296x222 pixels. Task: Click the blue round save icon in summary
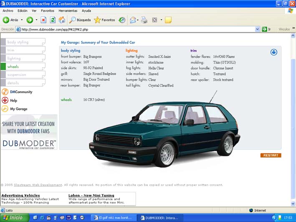click(274, 52)
